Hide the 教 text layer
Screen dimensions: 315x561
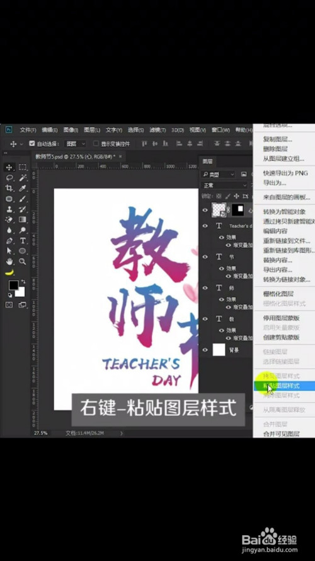pos(205,319)
